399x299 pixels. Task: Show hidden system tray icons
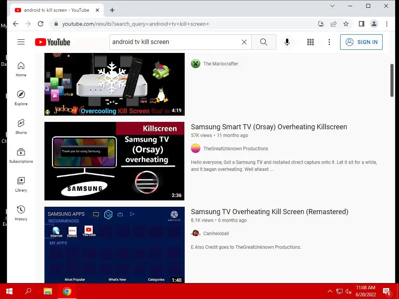click(x=330, y=291)
